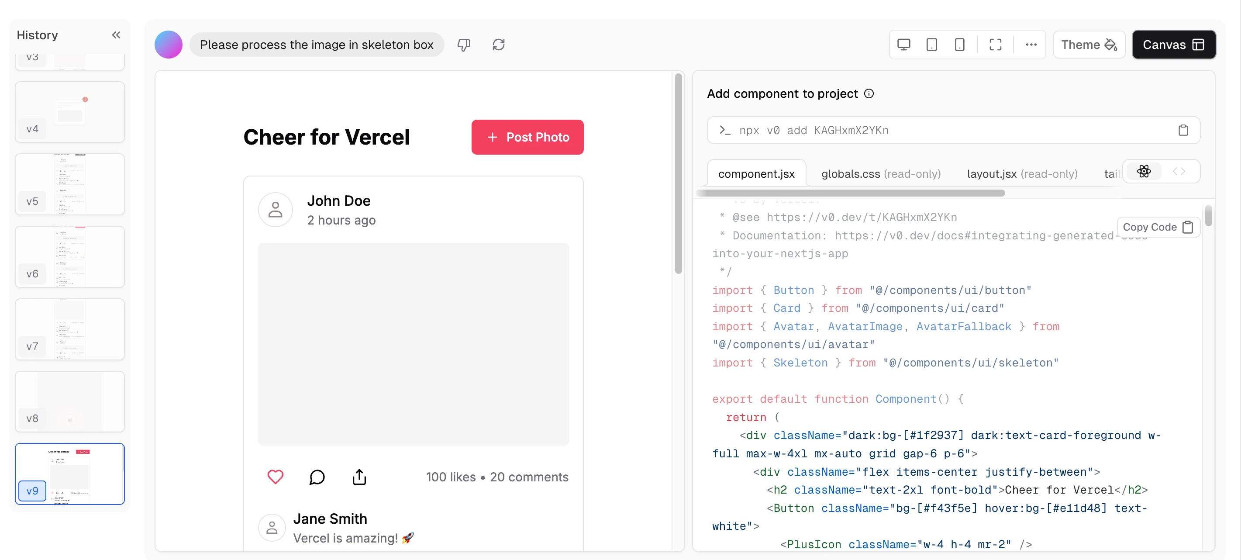Open the v5 history thumbnail
This screenshot has width=1241, height=560.
coord(70,184)
